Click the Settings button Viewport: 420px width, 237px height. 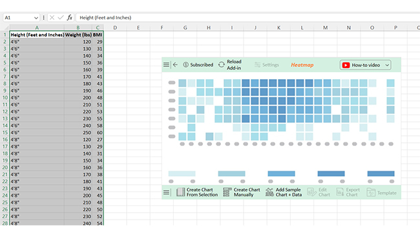pos(267,65)
